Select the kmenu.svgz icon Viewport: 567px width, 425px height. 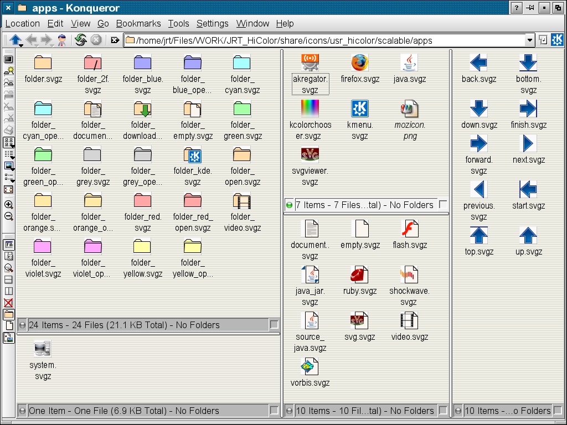(x=360, y=108)
